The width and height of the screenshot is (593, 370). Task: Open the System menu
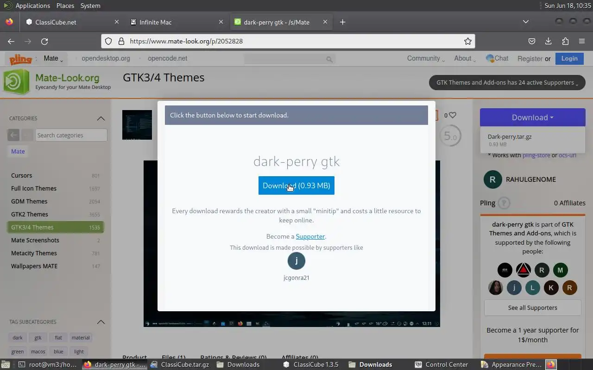pyautogui.click(x=90, y=6)
